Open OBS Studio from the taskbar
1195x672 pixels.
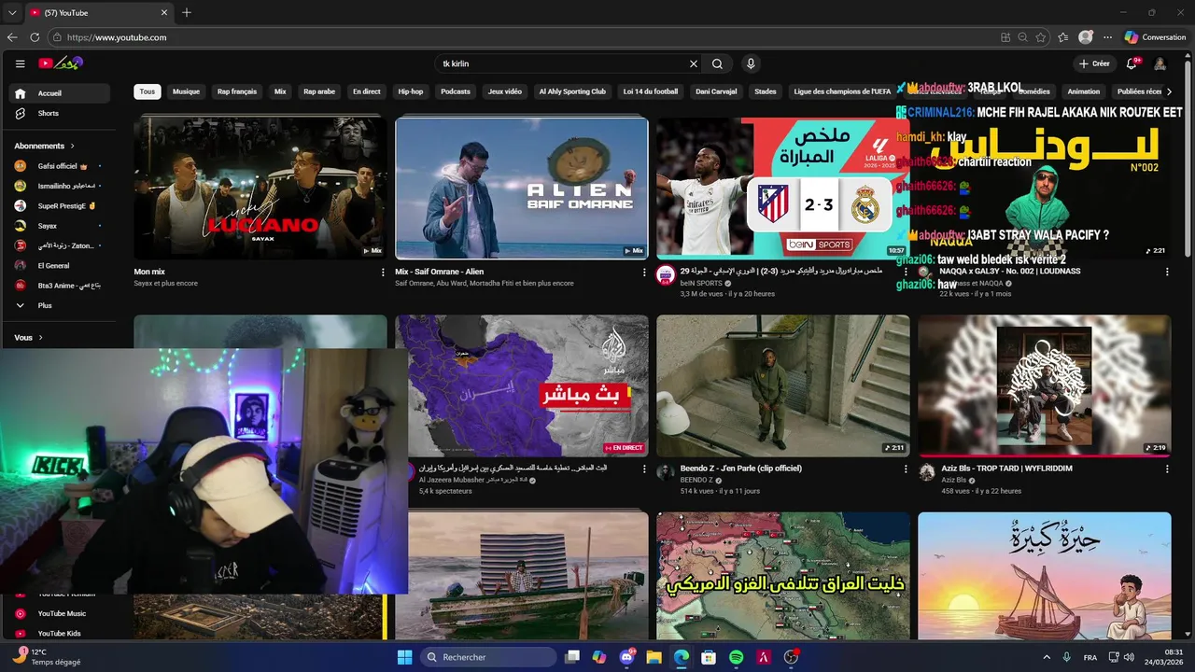coord(791,657)
